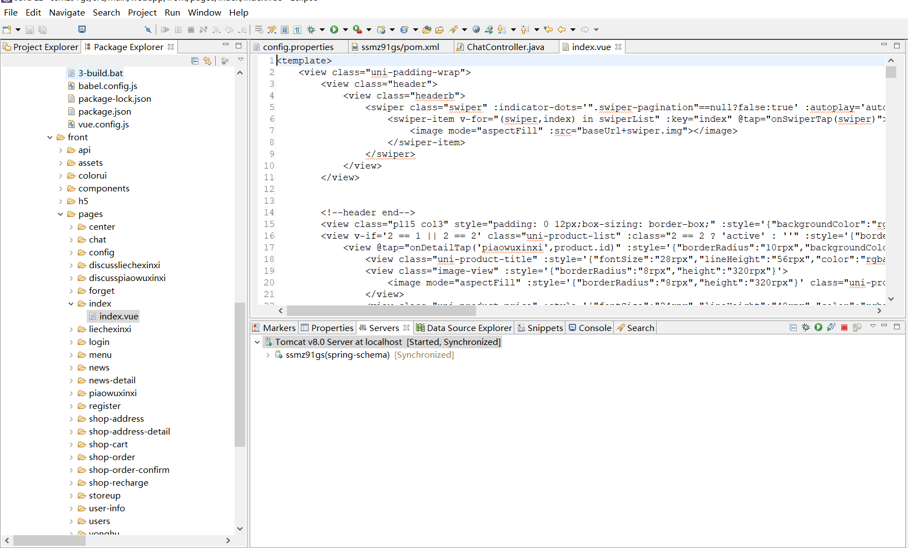Image resolution: width=908 pixels, height=548 pixels.
Task: Switch to the config.properties editor tab
Action: tap(298, 47)
